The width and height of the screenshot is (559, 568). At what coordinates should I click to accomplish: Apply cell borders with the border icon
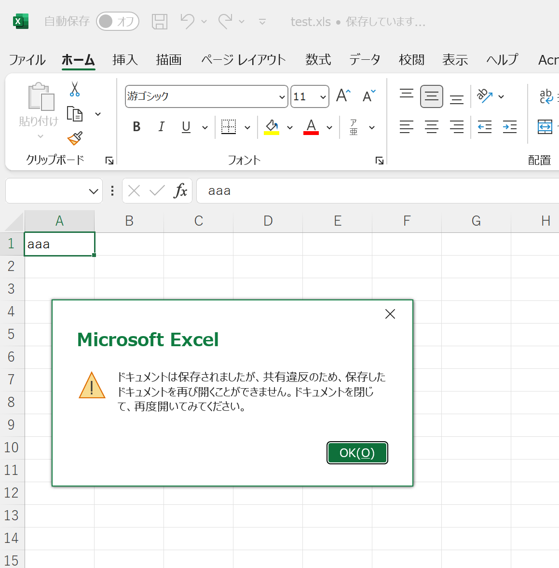[229, 127]
